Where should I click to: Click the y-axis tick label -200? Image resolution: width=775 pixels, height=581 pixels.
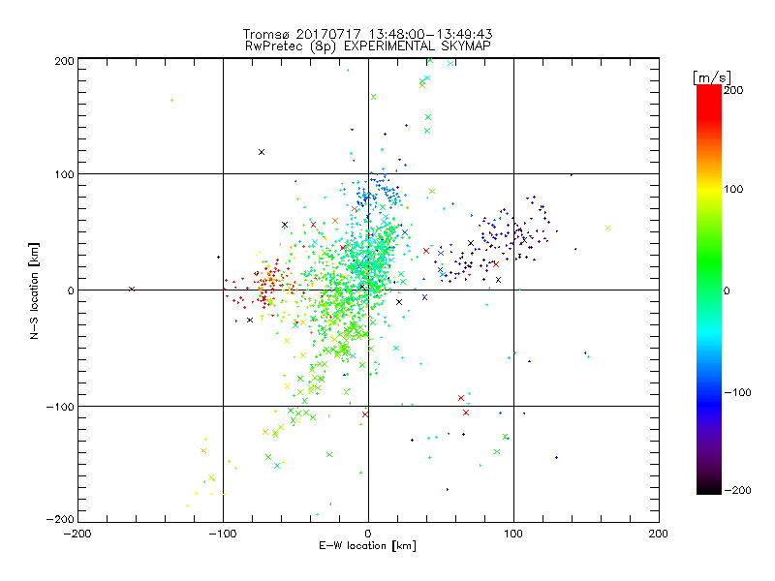(x=60, y=519)
